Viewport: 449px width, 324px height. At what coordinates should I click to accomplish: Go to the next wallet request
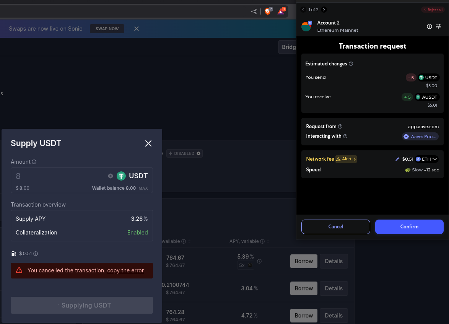point(324,10)
